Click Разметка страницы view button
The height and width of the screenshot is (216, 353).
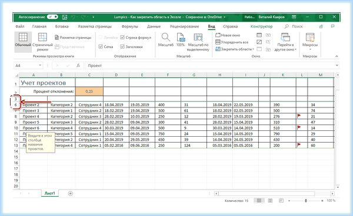[73, 38]
